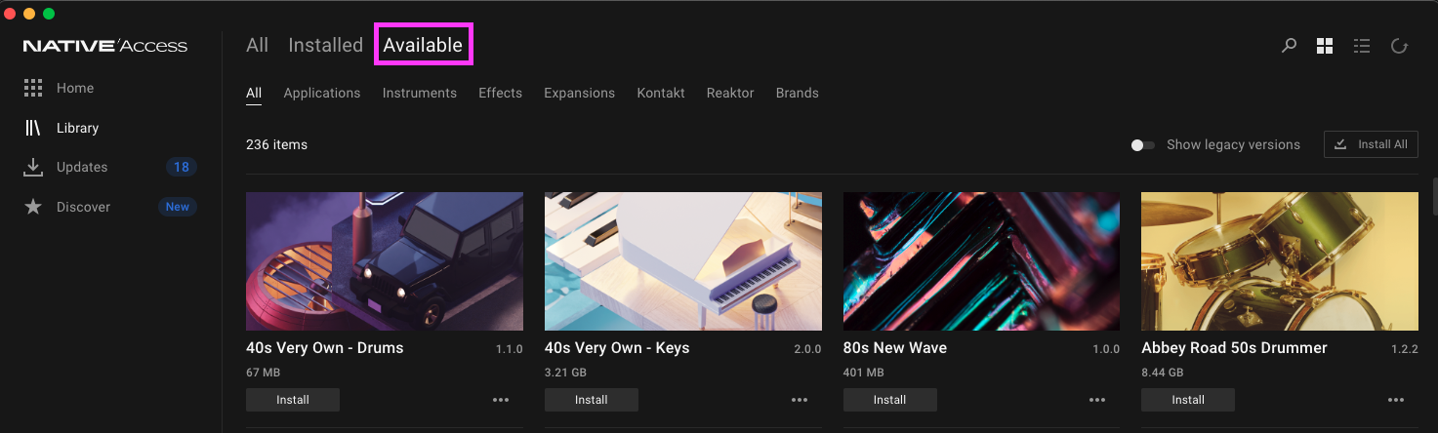Filter by the Expansions category
1438x433 pixels.
click(x=579, y=93)
